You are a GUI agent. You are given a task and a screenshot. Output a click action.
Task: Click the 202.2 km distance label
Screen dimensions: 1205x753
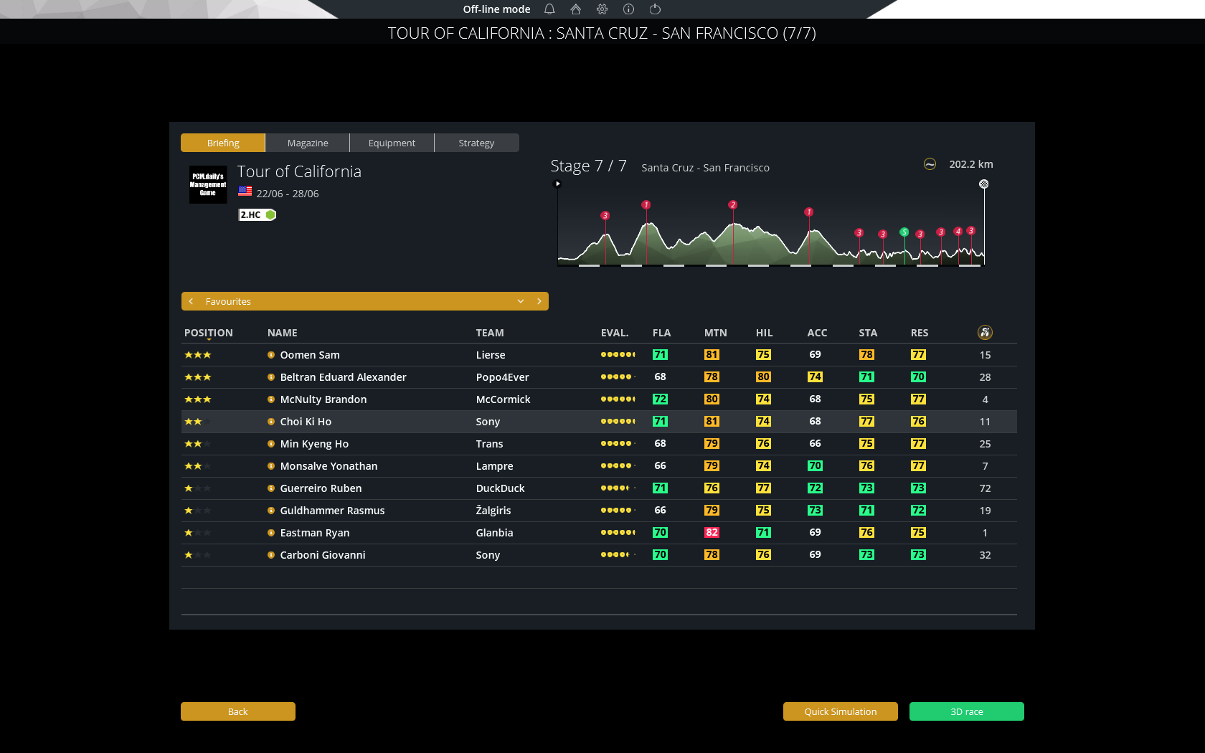(971, 164)
